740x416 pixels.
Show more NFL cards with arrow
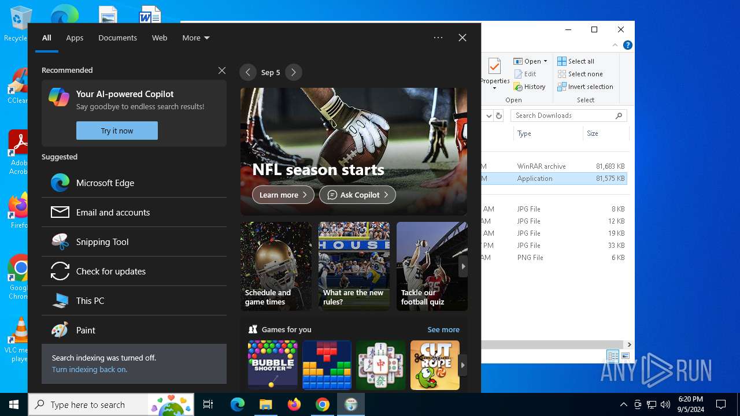[x=462, y=266]
